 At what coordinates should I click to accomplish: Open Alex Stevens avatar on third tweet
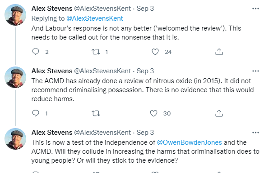[15, 139]
